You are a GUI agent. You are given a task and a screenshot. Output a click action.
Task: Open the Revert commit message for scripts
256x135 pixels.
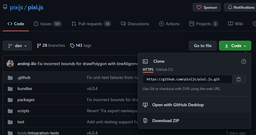click(x=113, y=111)
